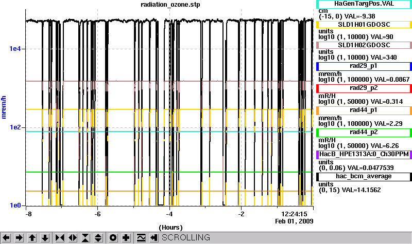The image size is (412, 244).
Task: Select the HaGenTargPos.VAL curve legend
Action: tap(364, 4)
